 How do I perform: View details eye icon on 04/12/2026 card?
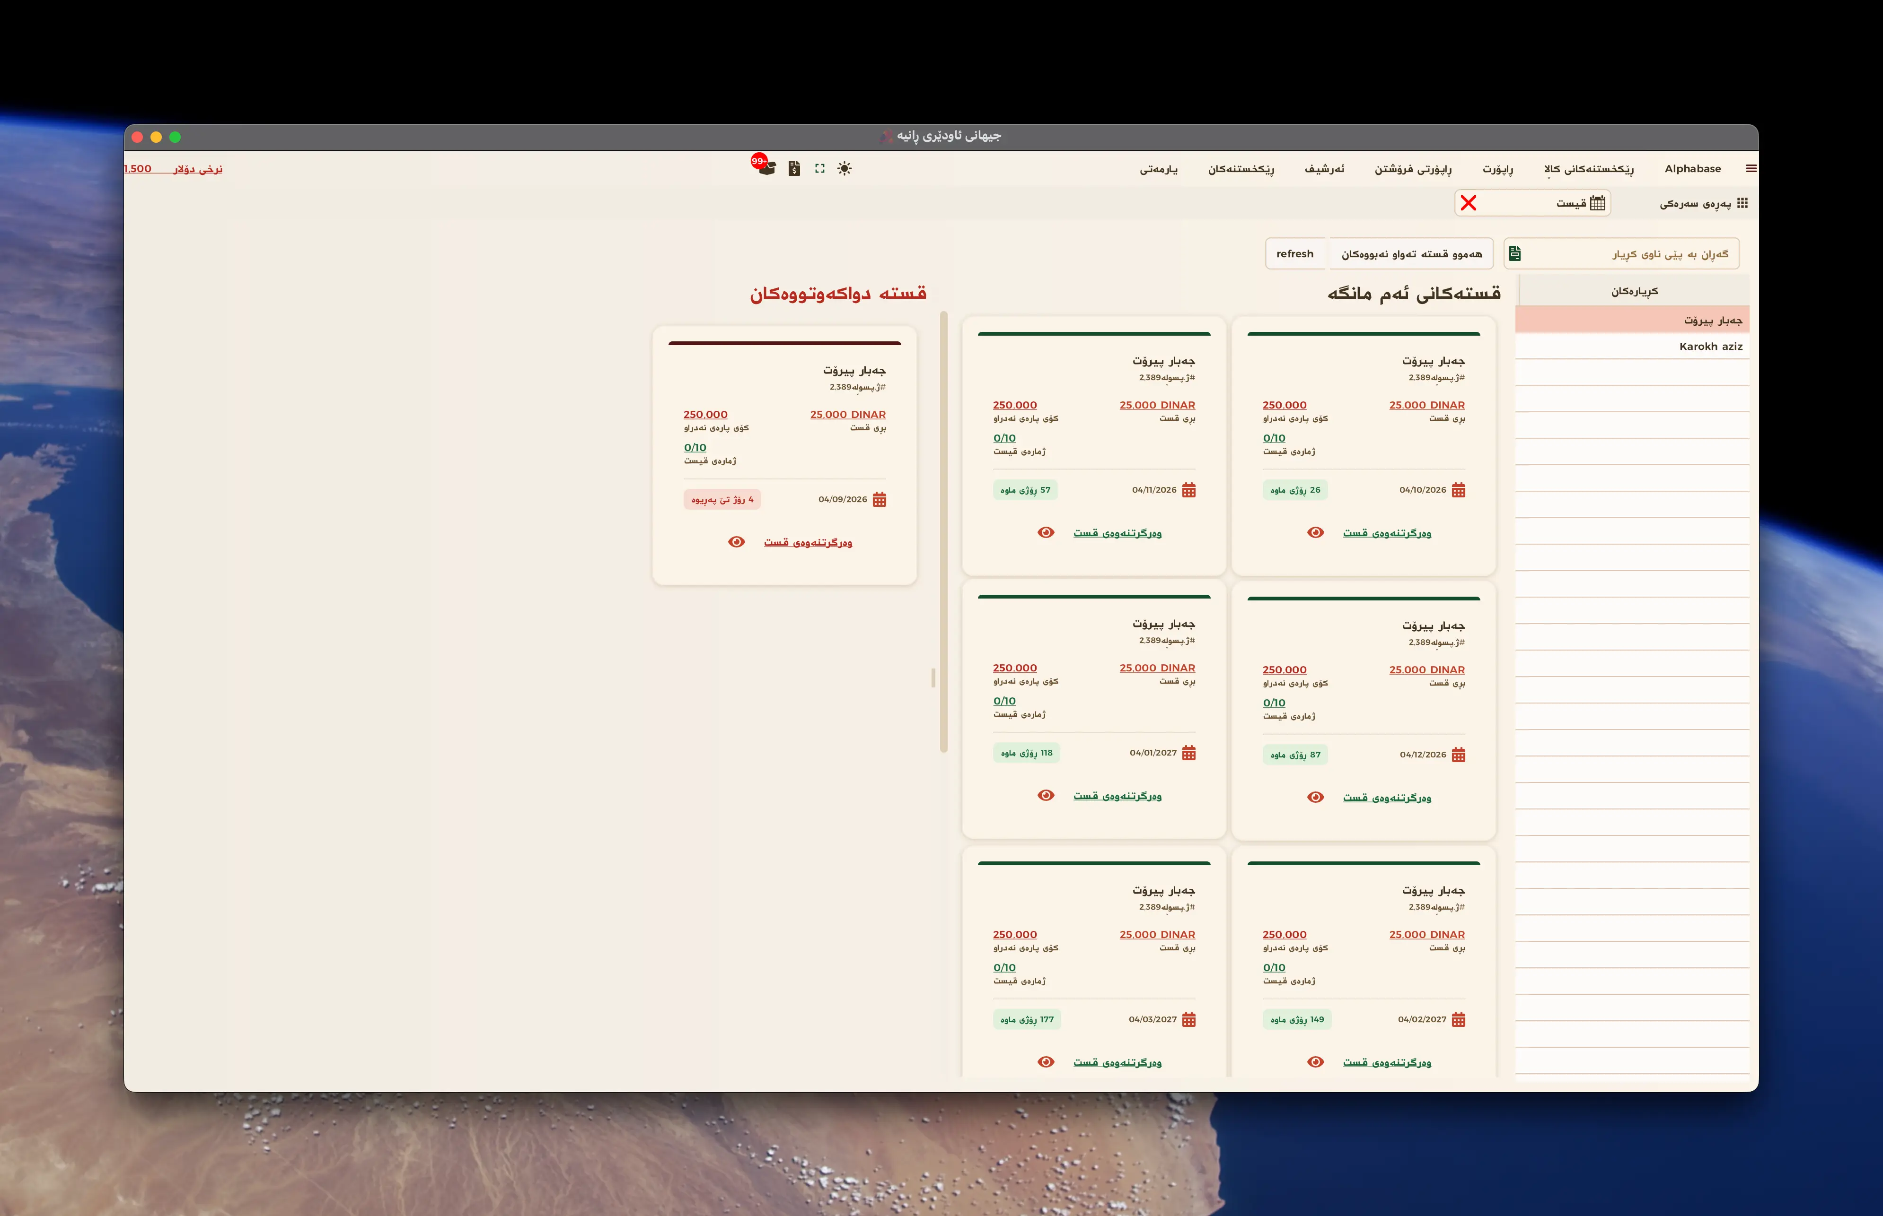[1316, 797]
